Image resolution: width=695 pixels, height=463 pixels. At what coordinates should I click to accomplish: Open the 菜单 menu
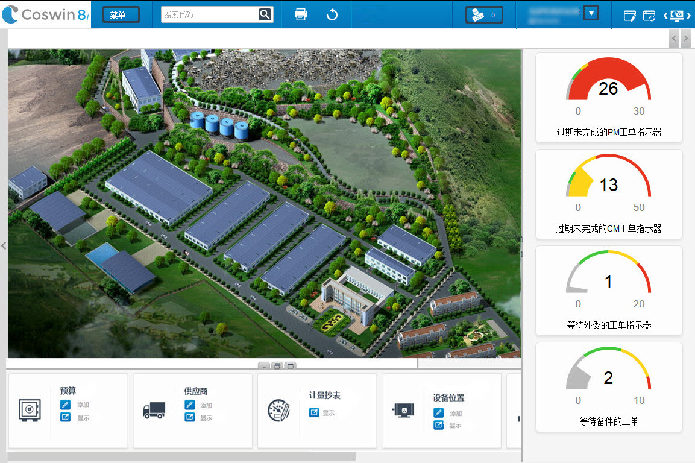coord(121,14)
